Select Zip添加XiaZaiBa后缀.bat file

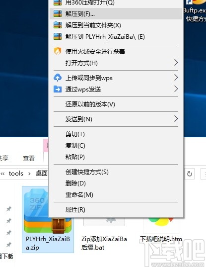104,243
